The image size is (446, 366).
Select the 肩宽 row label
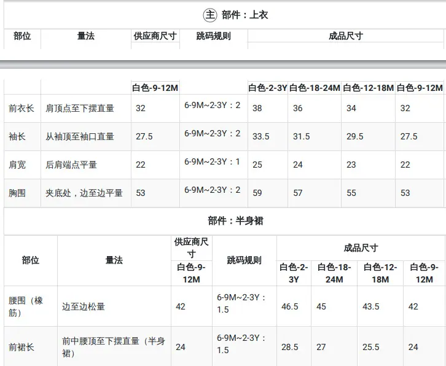(17, 165)
